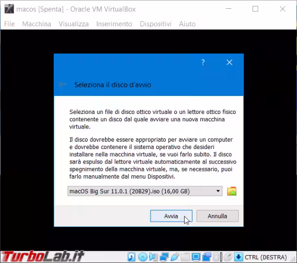Image resolution: width=297 pixels, height=263 pixels.
Task: Open the File menu
Action: [x=9, y=24]
